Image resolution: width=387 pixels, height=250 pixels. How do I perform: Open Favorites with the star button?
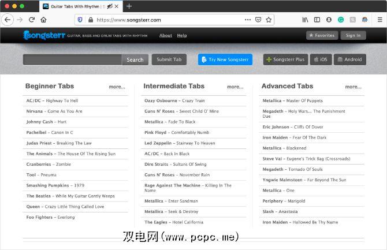coord(322,35)
